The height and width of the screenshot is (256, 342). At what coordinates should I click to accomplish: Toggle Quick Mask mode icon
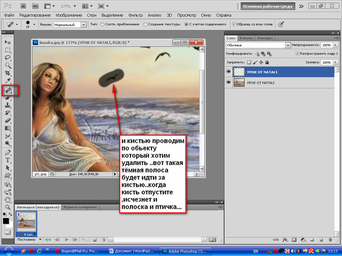[7, 232]
